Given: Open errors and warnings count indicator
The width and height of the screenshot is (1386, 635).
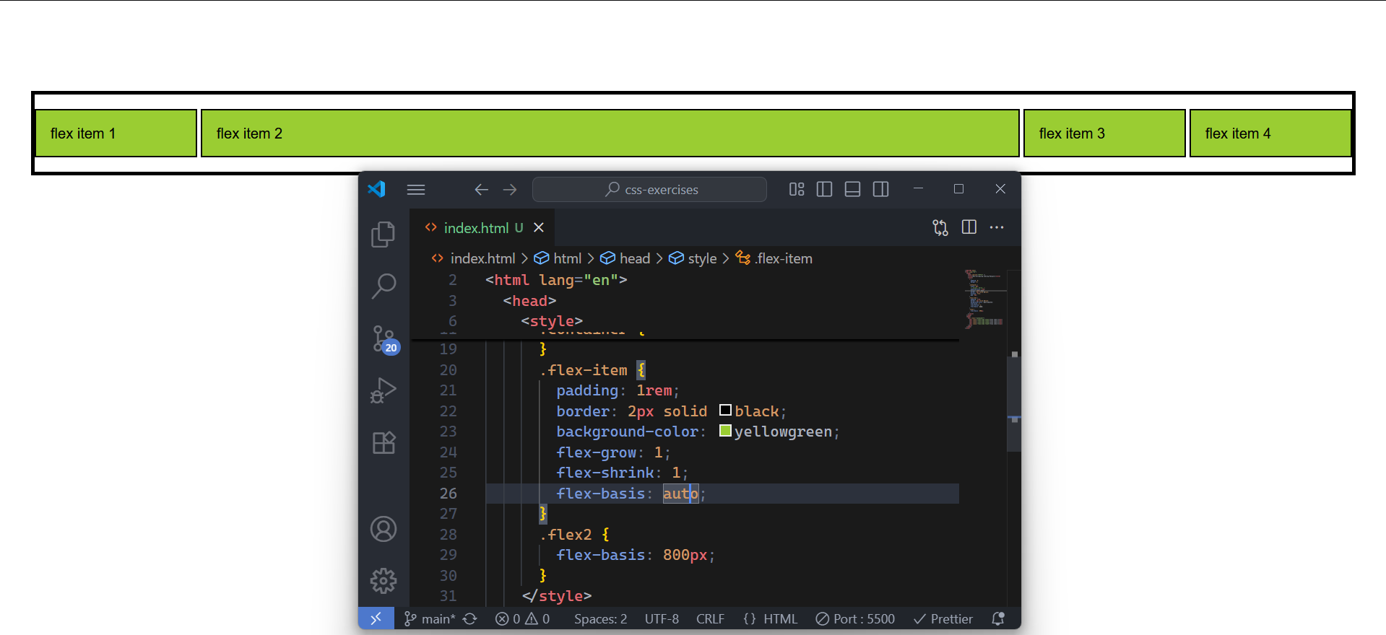Looking at the screenshot, I should click(522, 619).
